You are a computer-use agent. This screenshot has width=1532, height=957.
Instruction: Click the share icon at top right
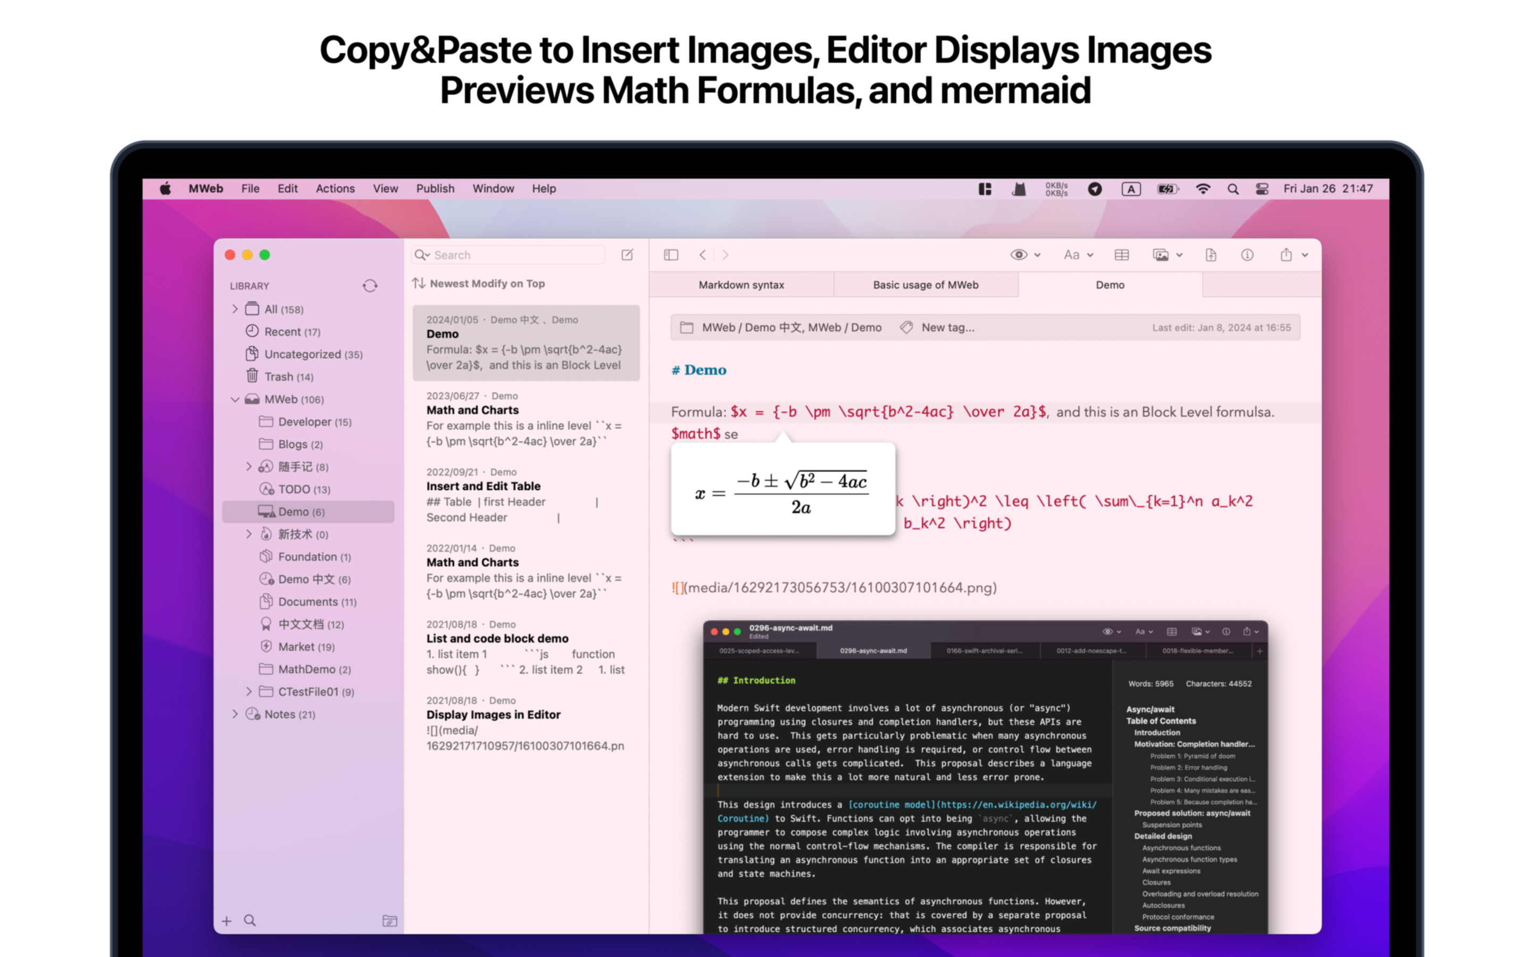click(1287, 255)
